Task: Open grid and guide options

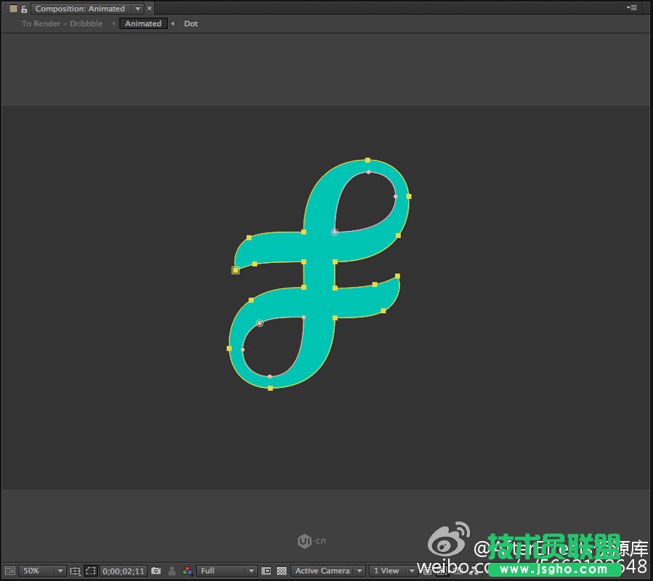Action: coord(76,571)
